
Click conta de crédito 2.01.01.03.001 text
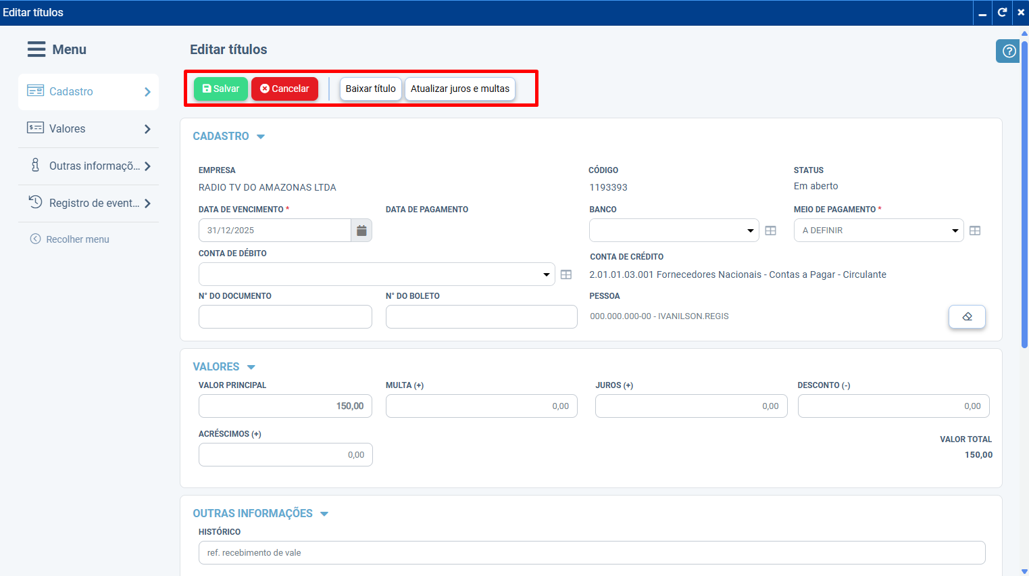[x=738, y=274]
